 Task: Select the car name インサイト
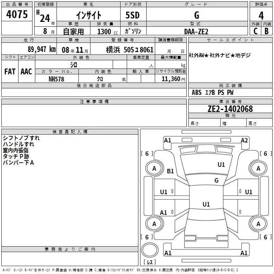click(x=88, y=15)
